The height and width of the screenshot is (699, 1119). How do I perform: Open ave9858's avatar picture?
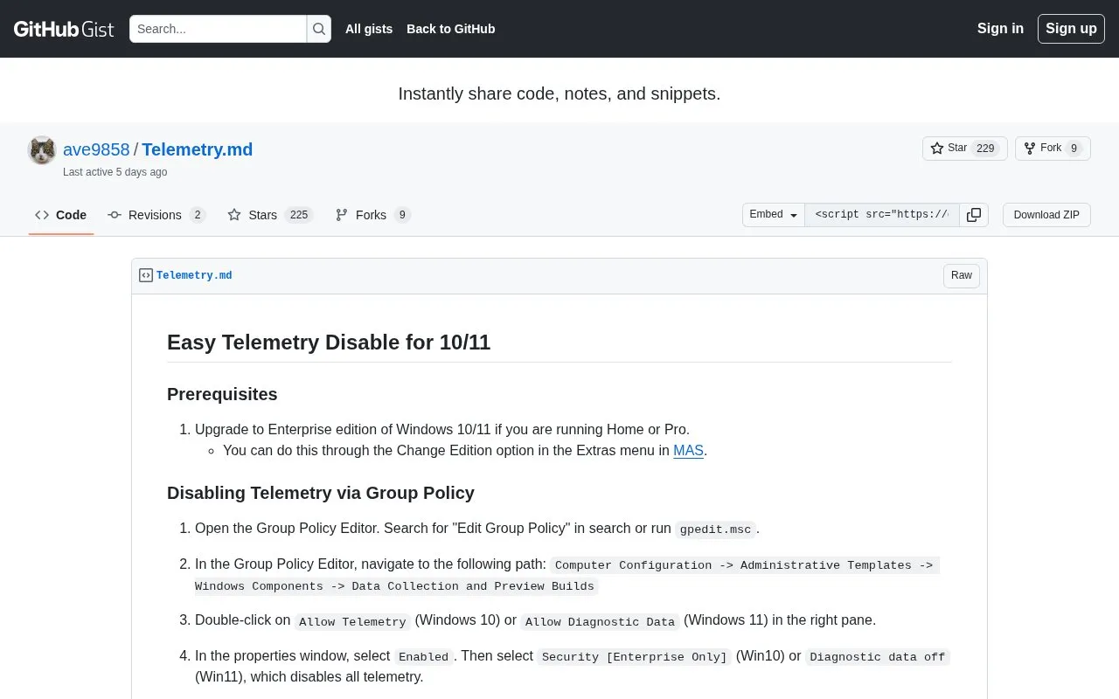[x=42, y=150]
